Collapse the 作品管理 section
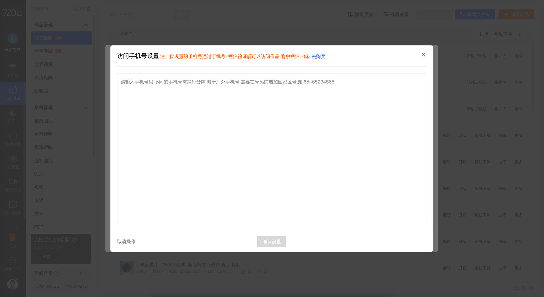Image resolution: width=544 pixels, height=297 pixels. click(86, 25)
